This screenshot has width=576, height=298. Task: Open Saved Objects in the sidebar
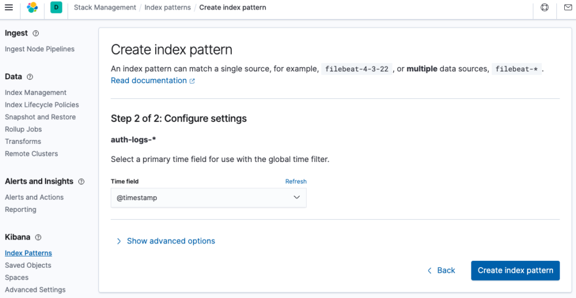(28, 265)
